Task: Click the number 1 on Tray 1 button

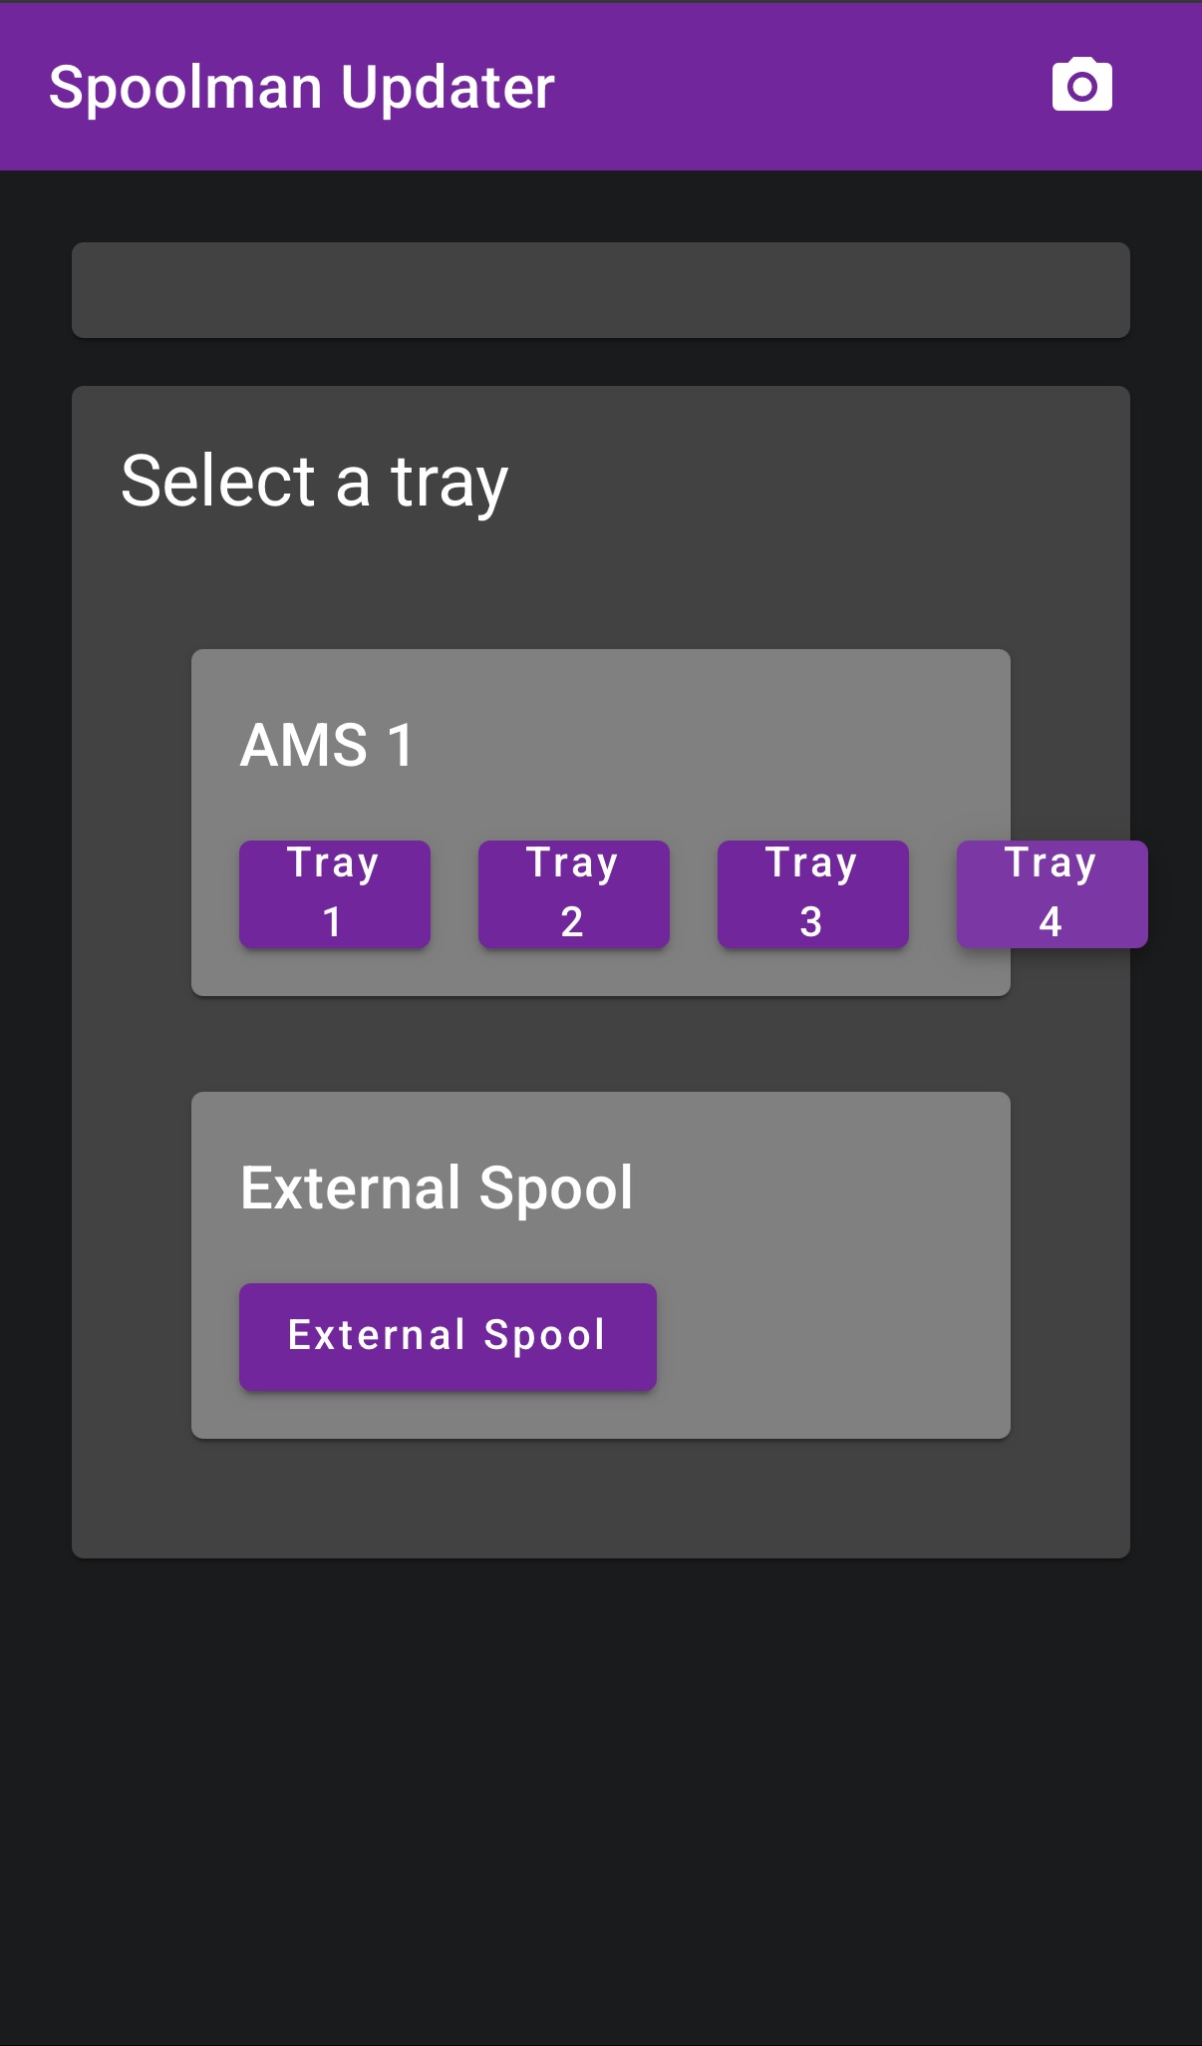Action: coord(332,922)
